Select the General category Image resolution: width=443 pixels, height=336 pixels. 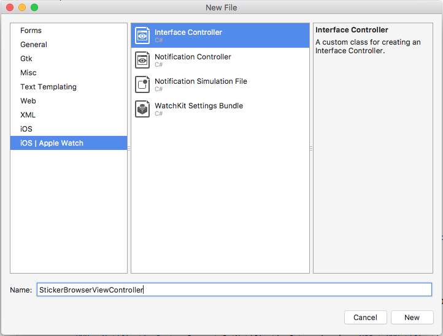click(x=34, y=45)
